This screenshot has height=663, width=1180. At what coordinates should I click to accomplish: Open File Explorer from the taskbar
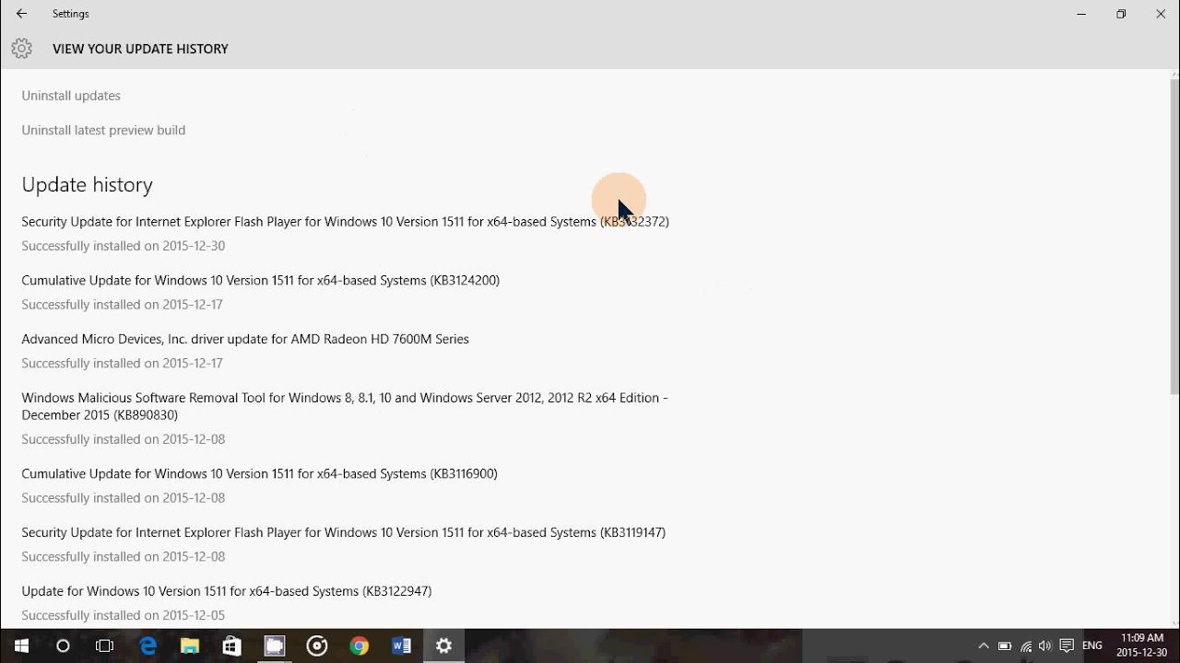[x=190, y=646]
